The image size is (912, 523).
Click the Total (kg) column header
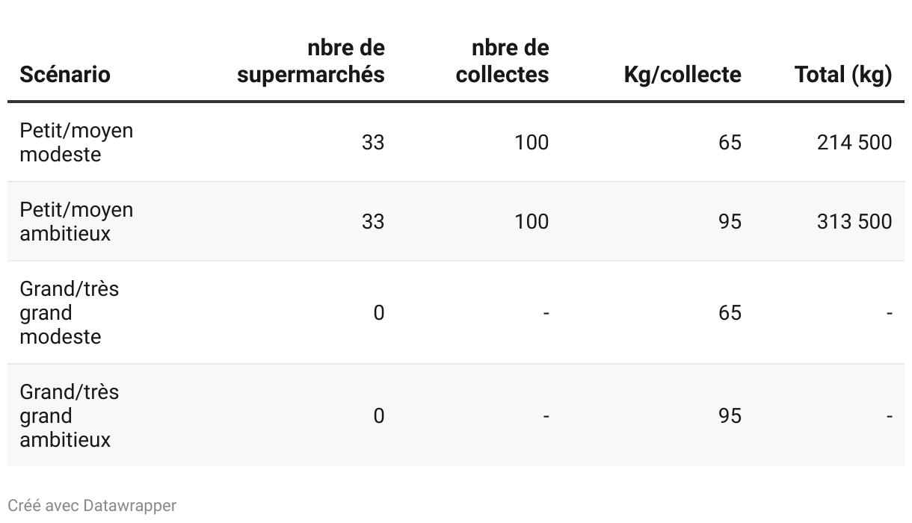click(843, 75)
